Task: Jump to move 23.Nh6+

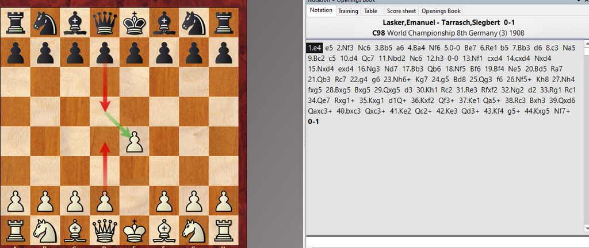Action: (397, 79)
